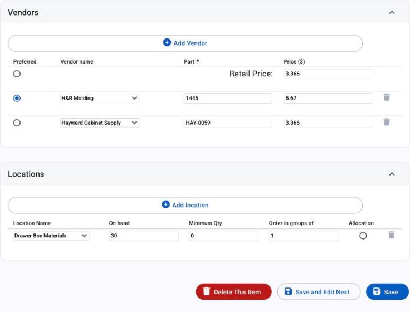Delete the Drawer Box Materials location row
Image resolution: width=410 pixels, height=312 pixels.
(391, 235)
